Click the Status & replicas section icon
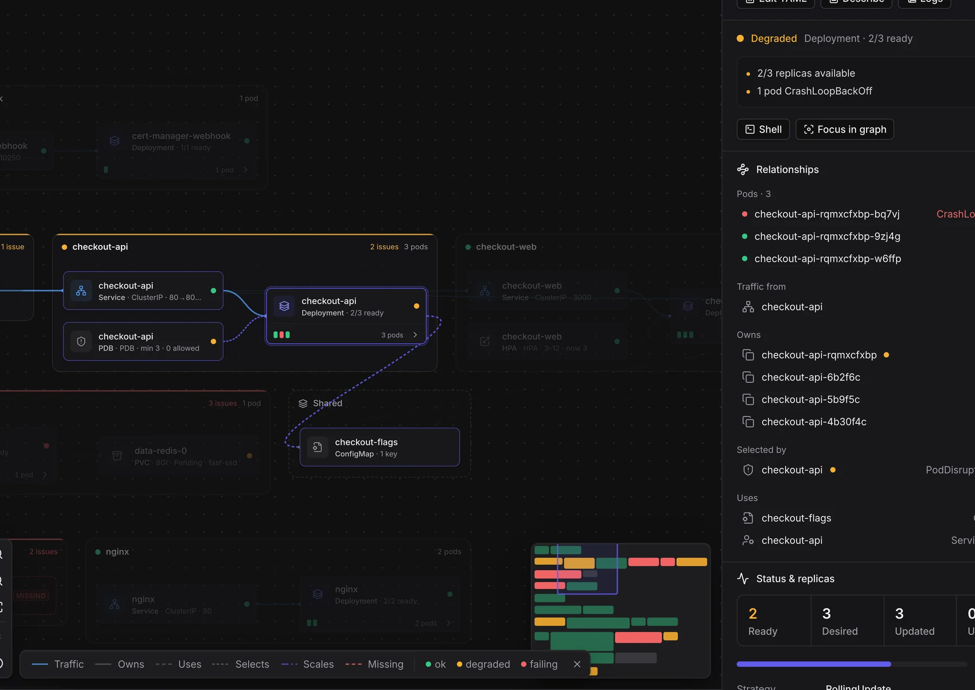Screen dimensions: 975x690 point(743,578)
